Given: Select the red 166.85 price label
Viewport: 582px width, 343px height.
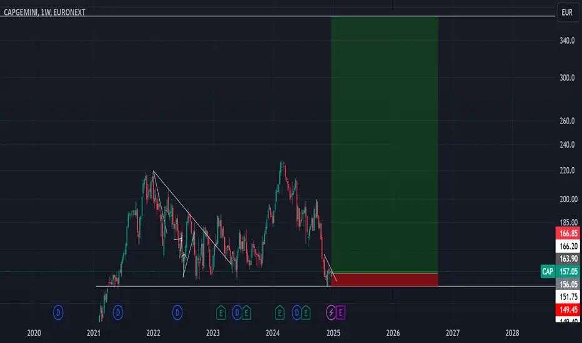Looking at the screenshot, I should pyautogui.click(x=568, y=233).
